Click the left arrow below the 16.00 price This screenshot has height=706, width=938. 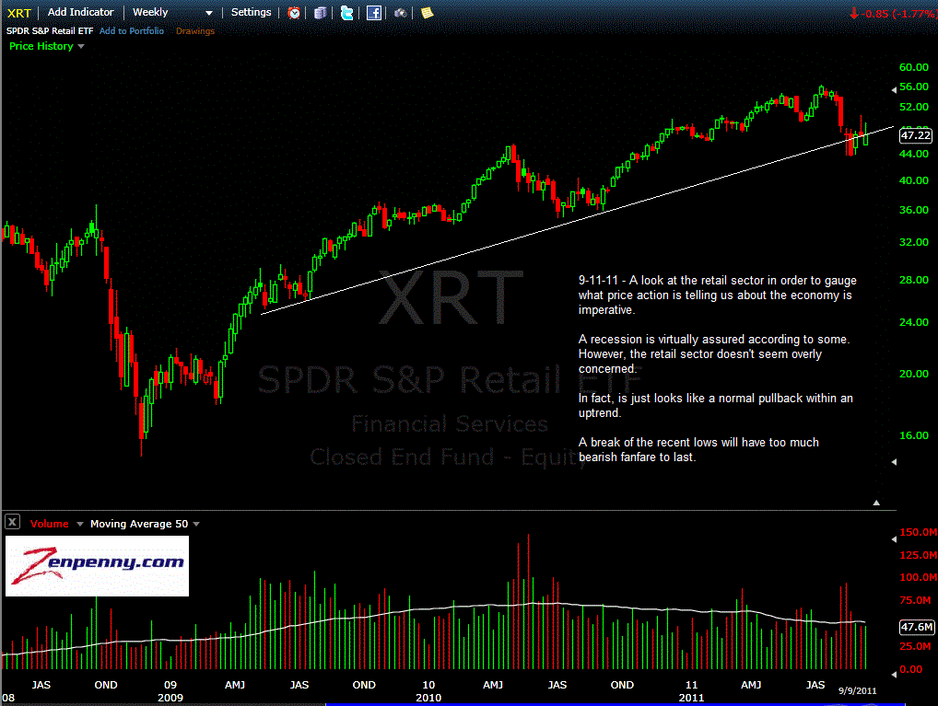pyautogui.click(x=894, y=462)
